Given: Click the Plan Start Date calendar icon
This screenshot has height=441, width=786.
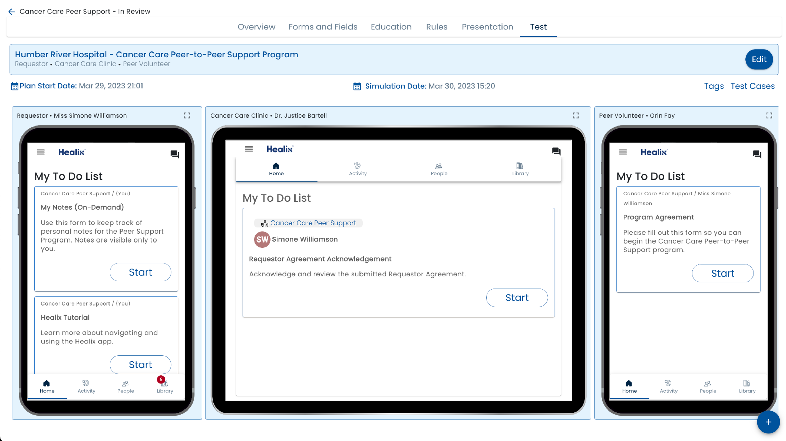Looking at the screenshot, I should [x=14, y=86].
